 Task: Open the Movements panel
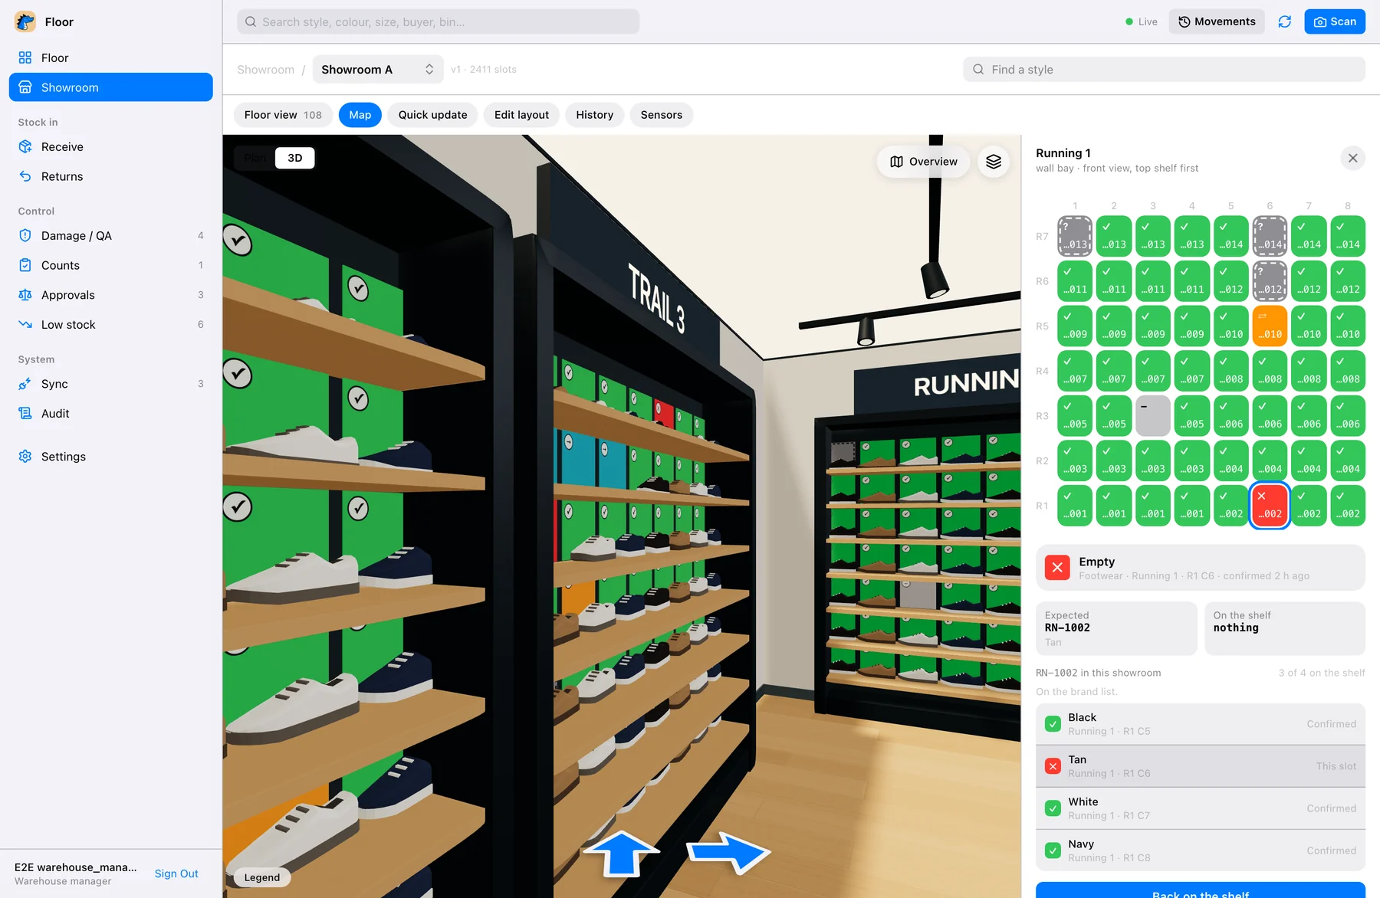click(x=1217, y=21)
